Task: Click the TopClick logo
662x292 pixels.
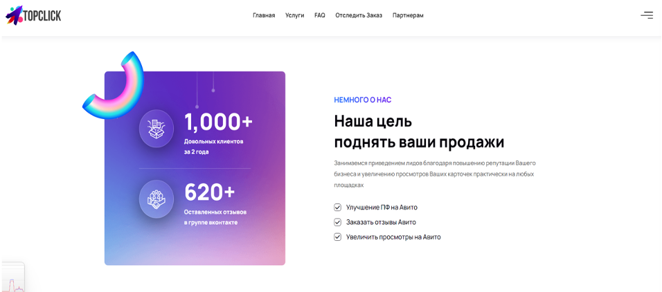Action: (x=33, y=16)
